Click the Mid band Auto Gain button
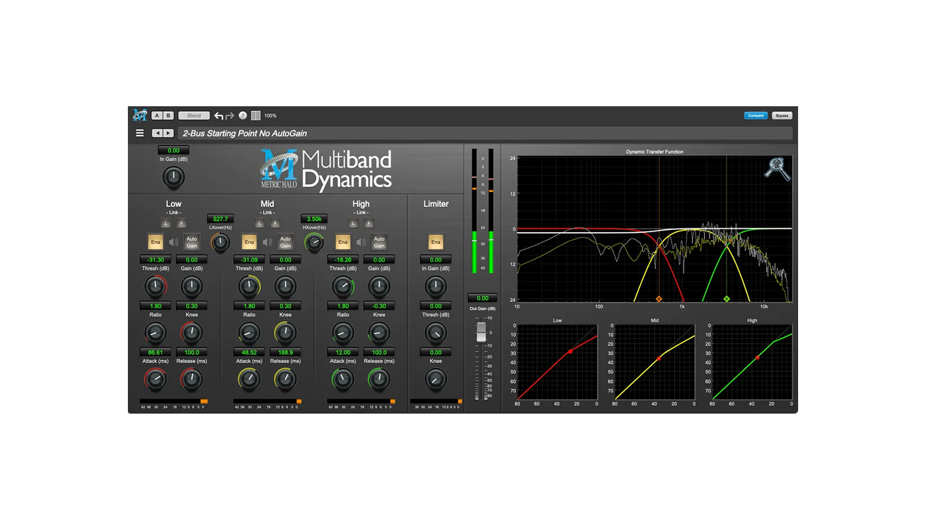The image size is (926, 520). pyautogui.click(x=285, y=242)
